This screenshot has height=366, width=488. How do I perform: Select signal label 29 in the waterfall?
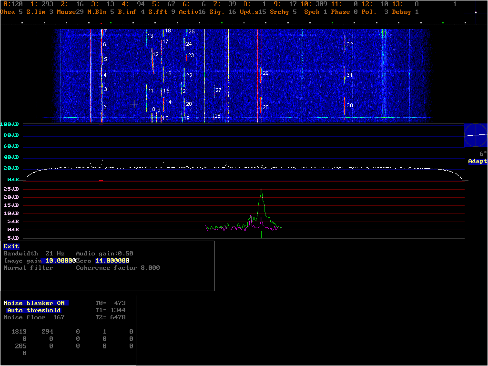[x=265, y=73]
